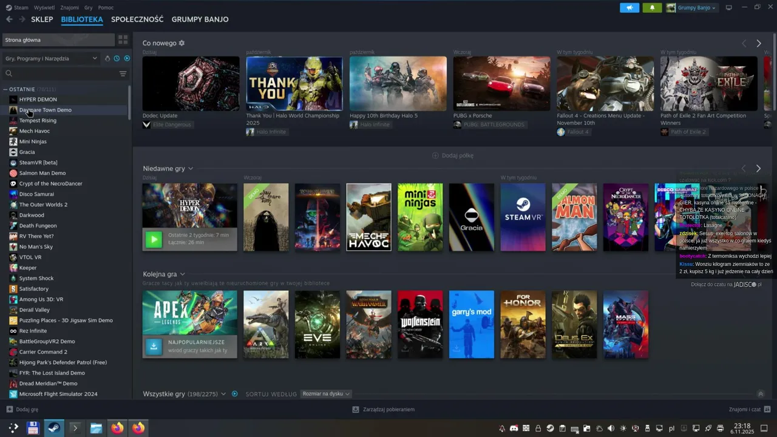Toggle the Linux penguin compatibility filter

point(107,58)
